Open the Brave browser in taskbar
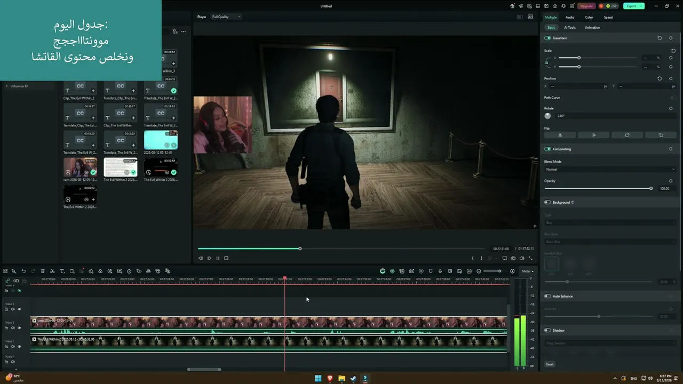This screenshot has width=683, height=384. pos(330,379)
